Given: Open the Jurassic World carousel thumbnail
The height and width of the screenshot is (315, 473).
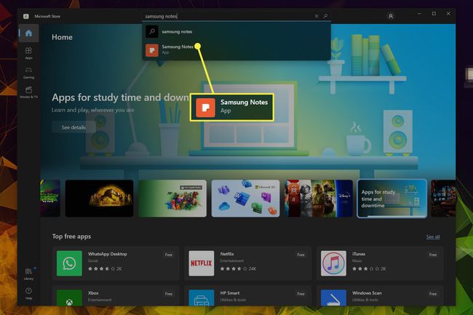Looking at the screenshot, I should point(99,199).
